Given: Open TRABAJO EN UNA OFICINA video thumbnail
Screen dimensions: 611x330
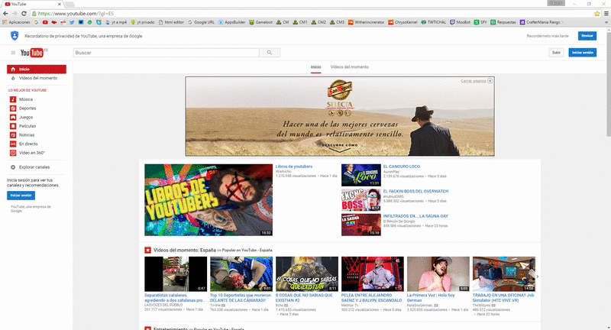Looking at the screenshot, I should pyautogui.click(x=504, y=274).
